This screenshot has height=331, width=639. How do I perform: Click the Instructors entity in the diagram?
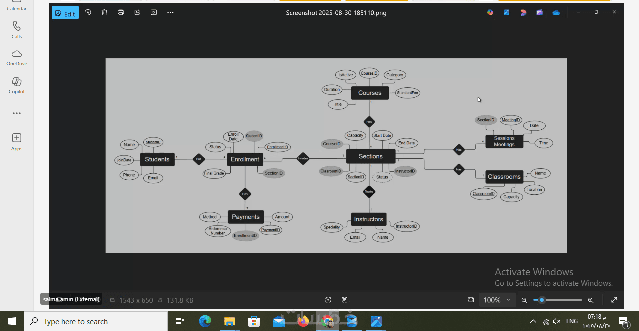[369, 219]
